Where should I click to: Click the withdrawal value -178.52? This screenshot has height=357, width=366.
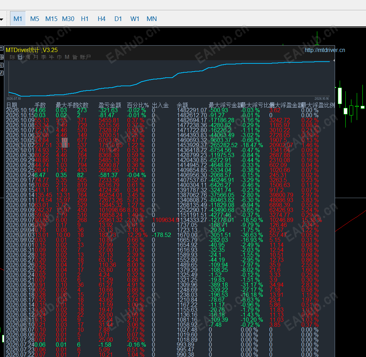(x=161, y=235)
